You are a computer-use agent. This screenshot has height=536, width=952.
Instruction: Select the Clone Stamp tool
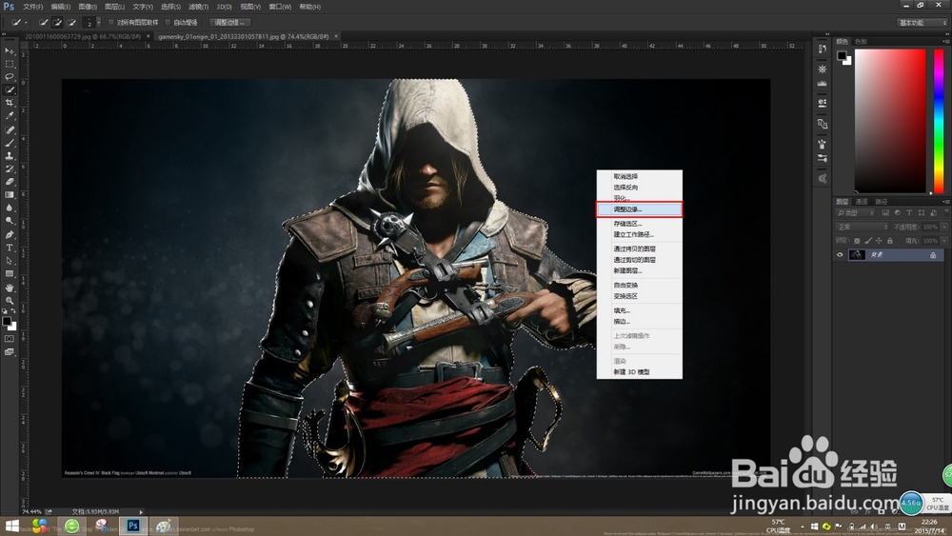tap(10, 156)
